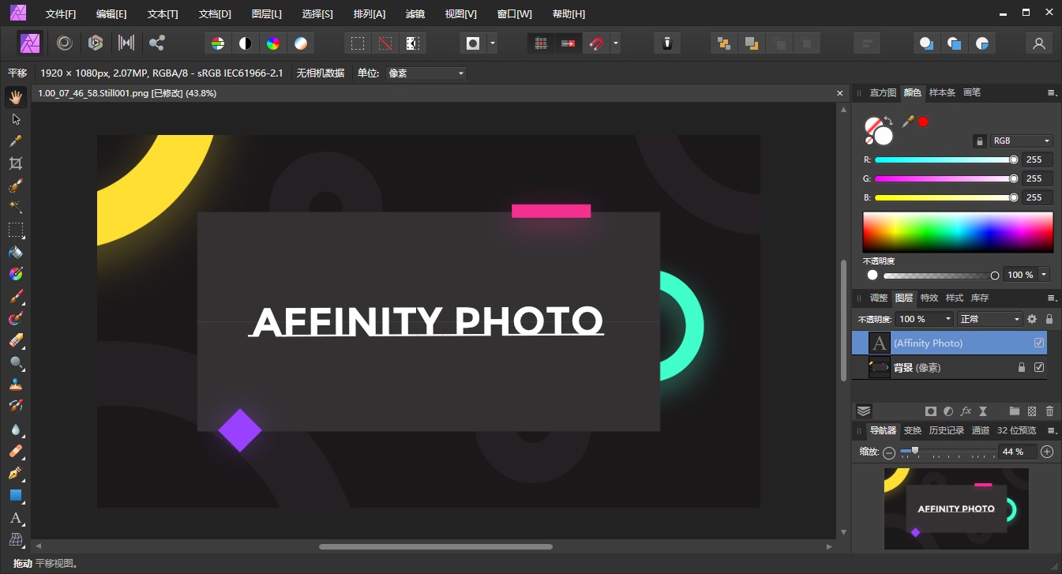This screenshot has width=1062, height=574.
Task: Select the Selection Brush tool
Action: point(16,186)
